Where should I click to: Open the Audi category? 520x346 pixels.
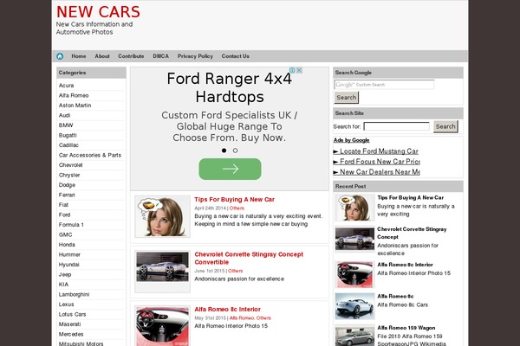click(64, 115)
